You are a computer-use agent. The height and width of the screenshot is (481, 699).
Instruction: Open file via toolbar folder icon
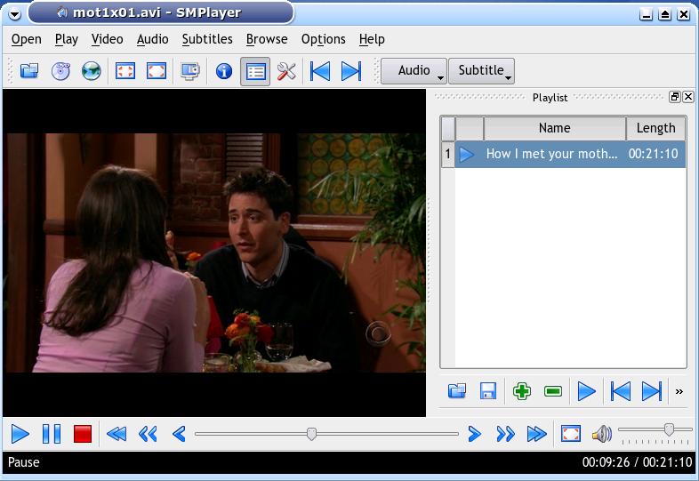click(29, 71)
